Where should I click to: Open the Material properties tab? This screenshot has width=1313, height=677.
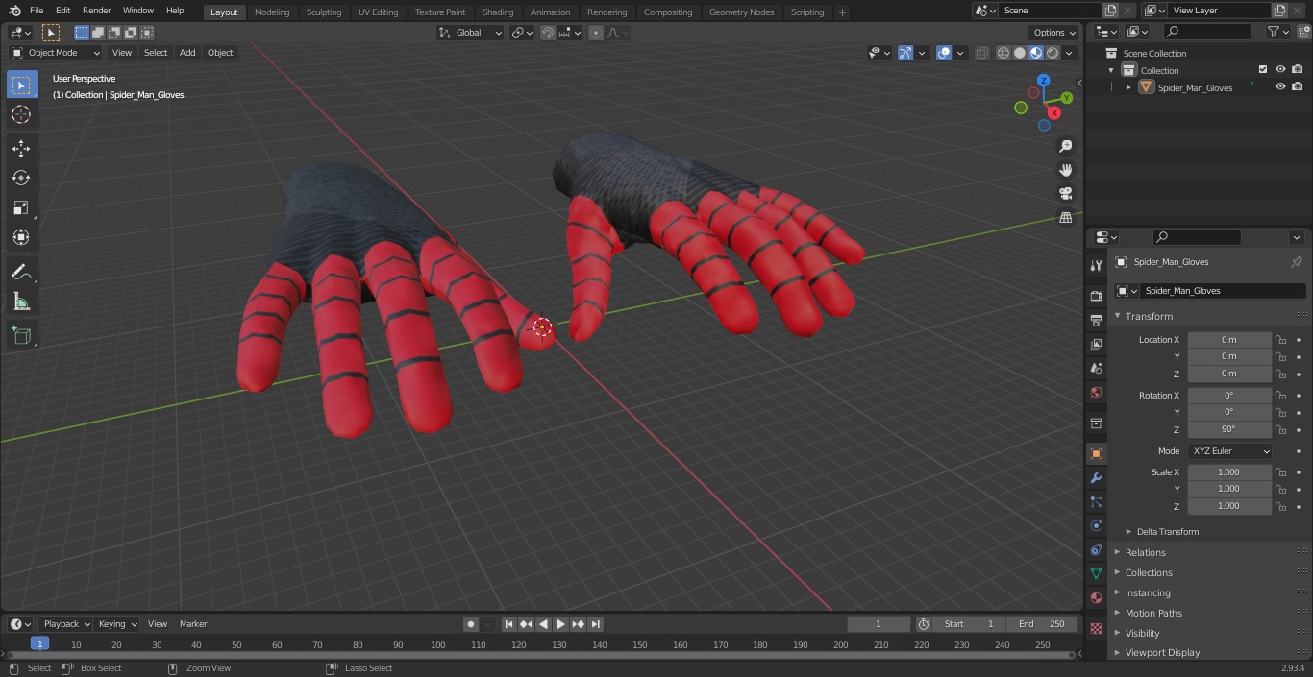pyautogui.click(x=1096, y=597)
